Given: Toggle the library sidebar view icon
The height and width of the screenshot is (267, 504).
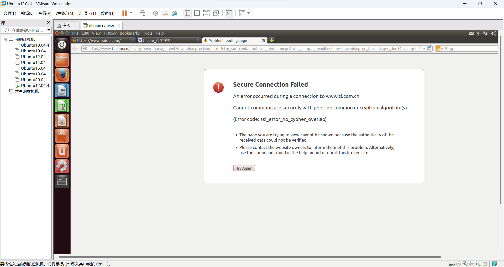Looking at the screenshot, I should (x=187, y=13).
